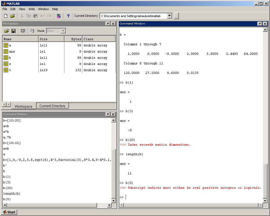Image resolution: width=270 pixels, height=216 pixels.
Task: Open file via main toolbar folder icon
Action: [x=12, y=16]
